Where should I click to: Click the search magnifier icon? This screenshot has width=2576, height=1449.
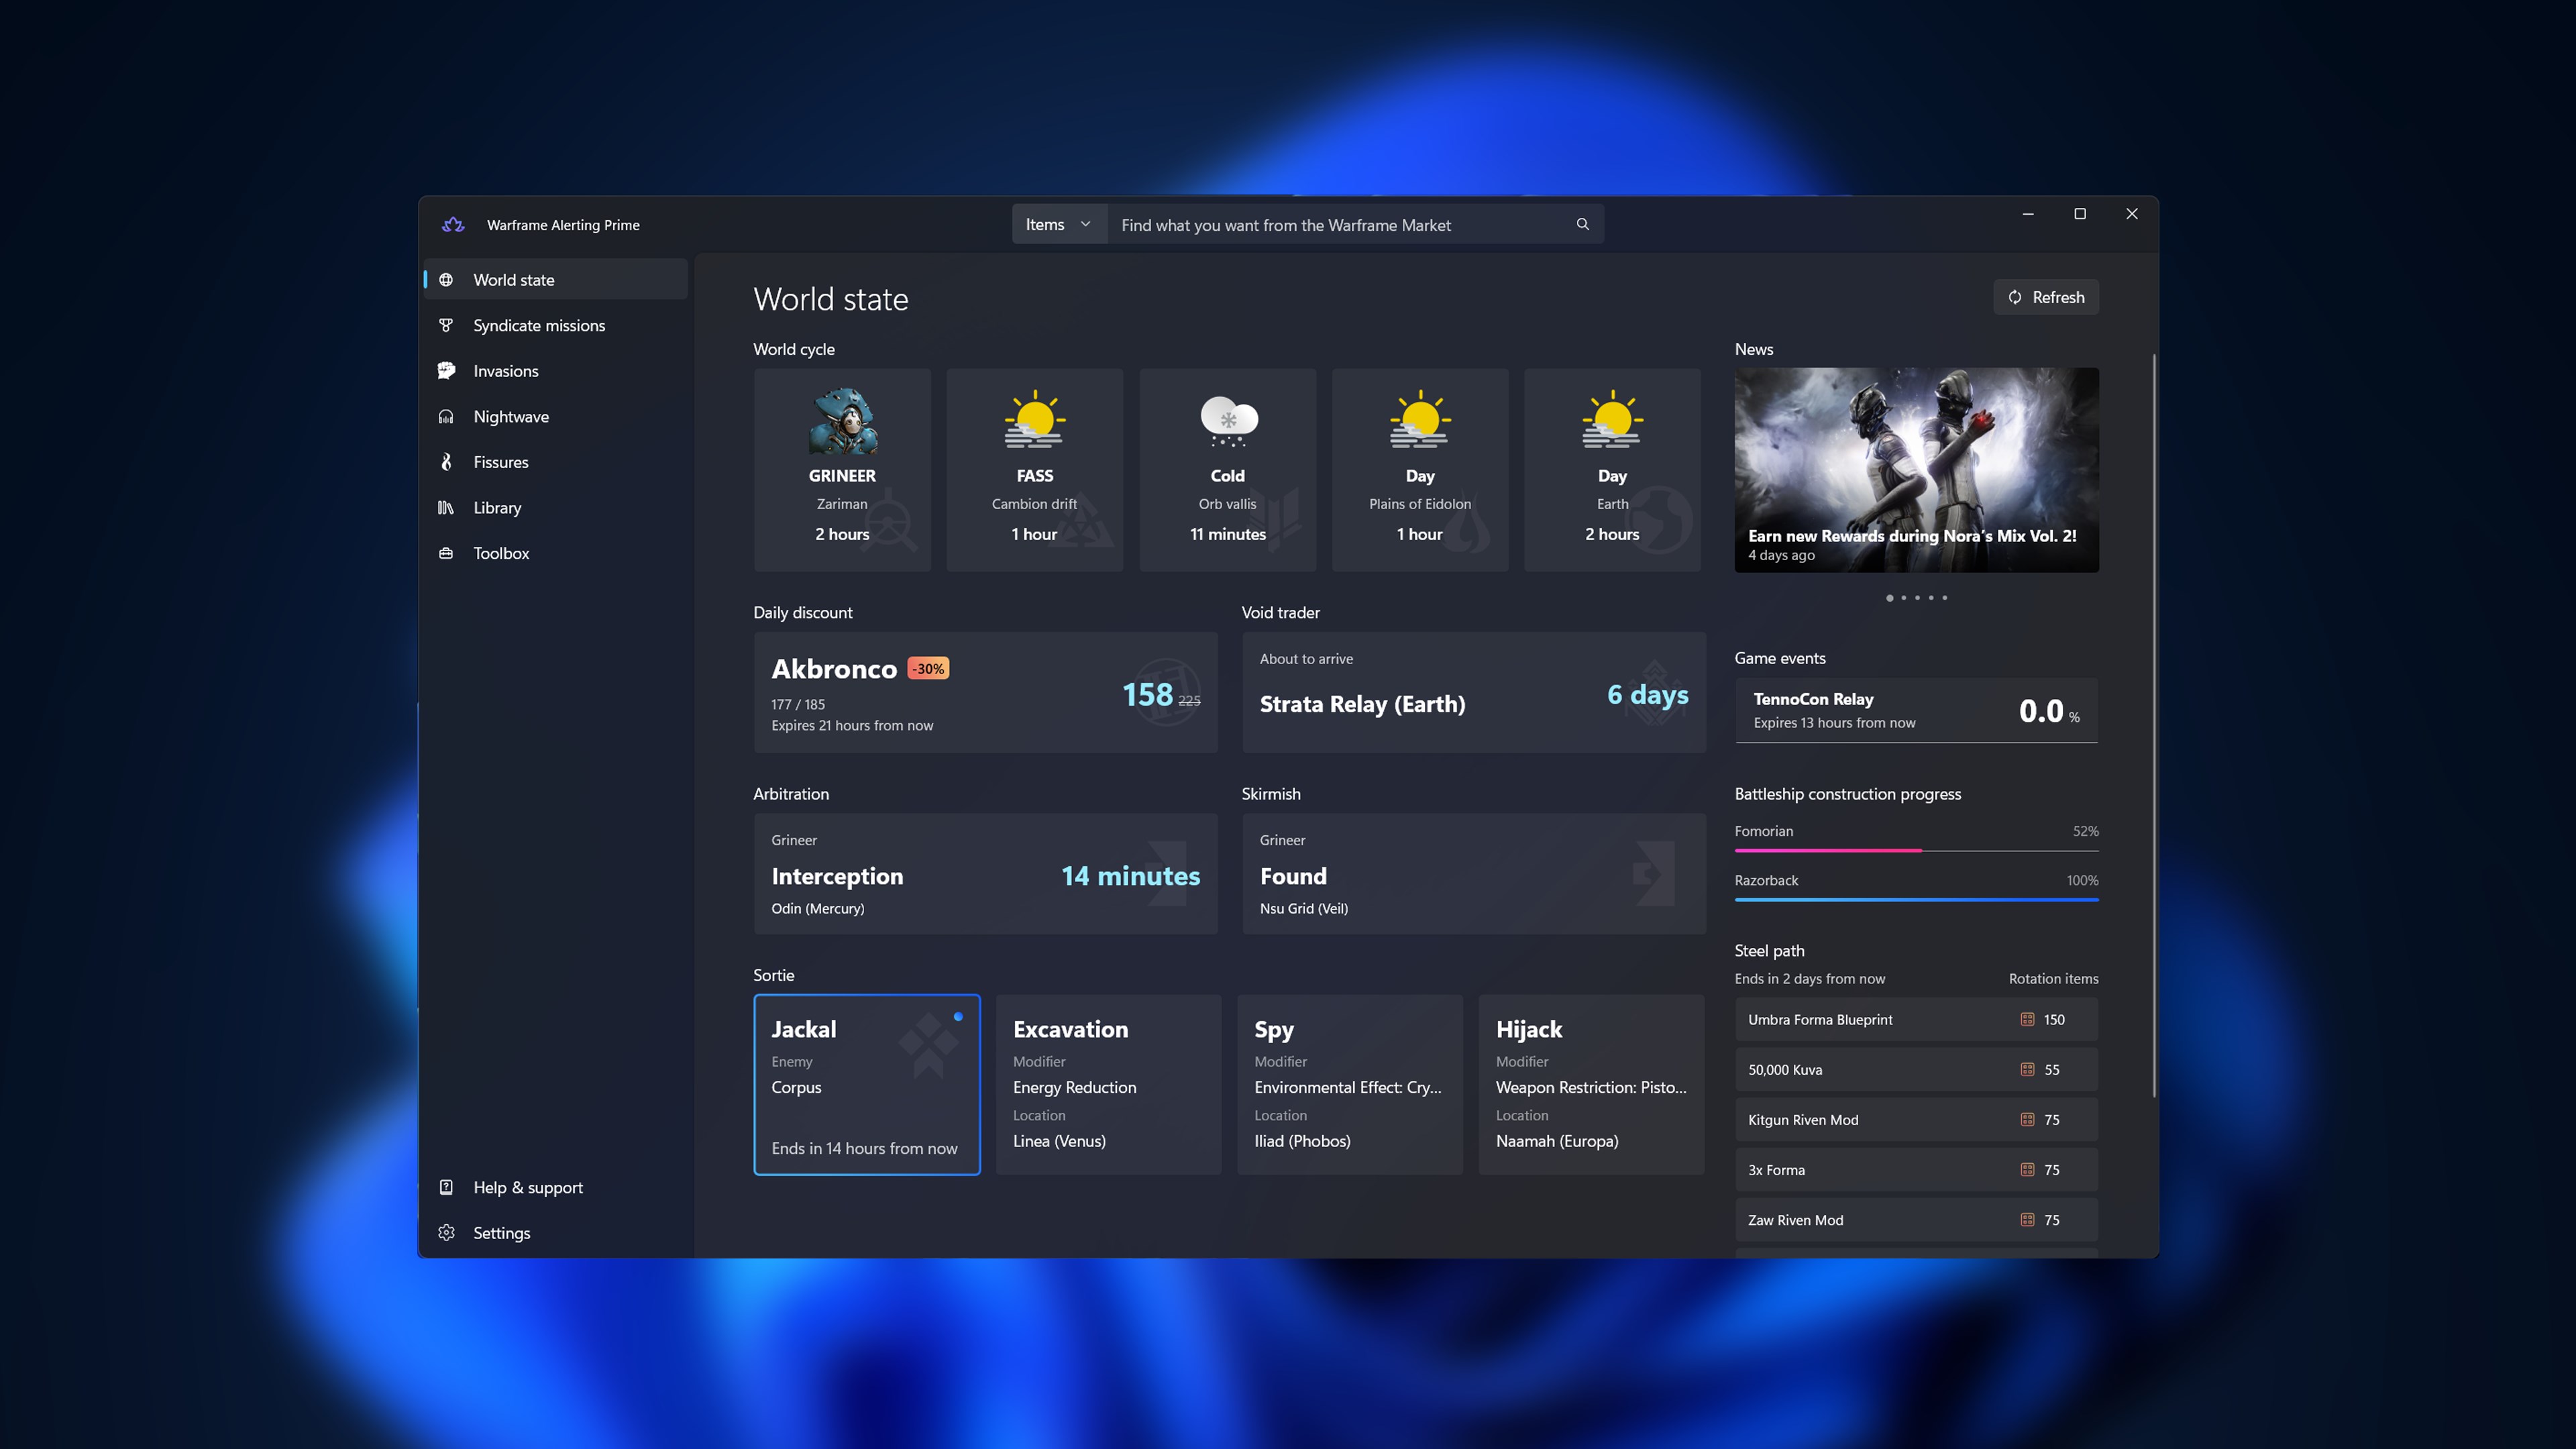coord(1582,224)
